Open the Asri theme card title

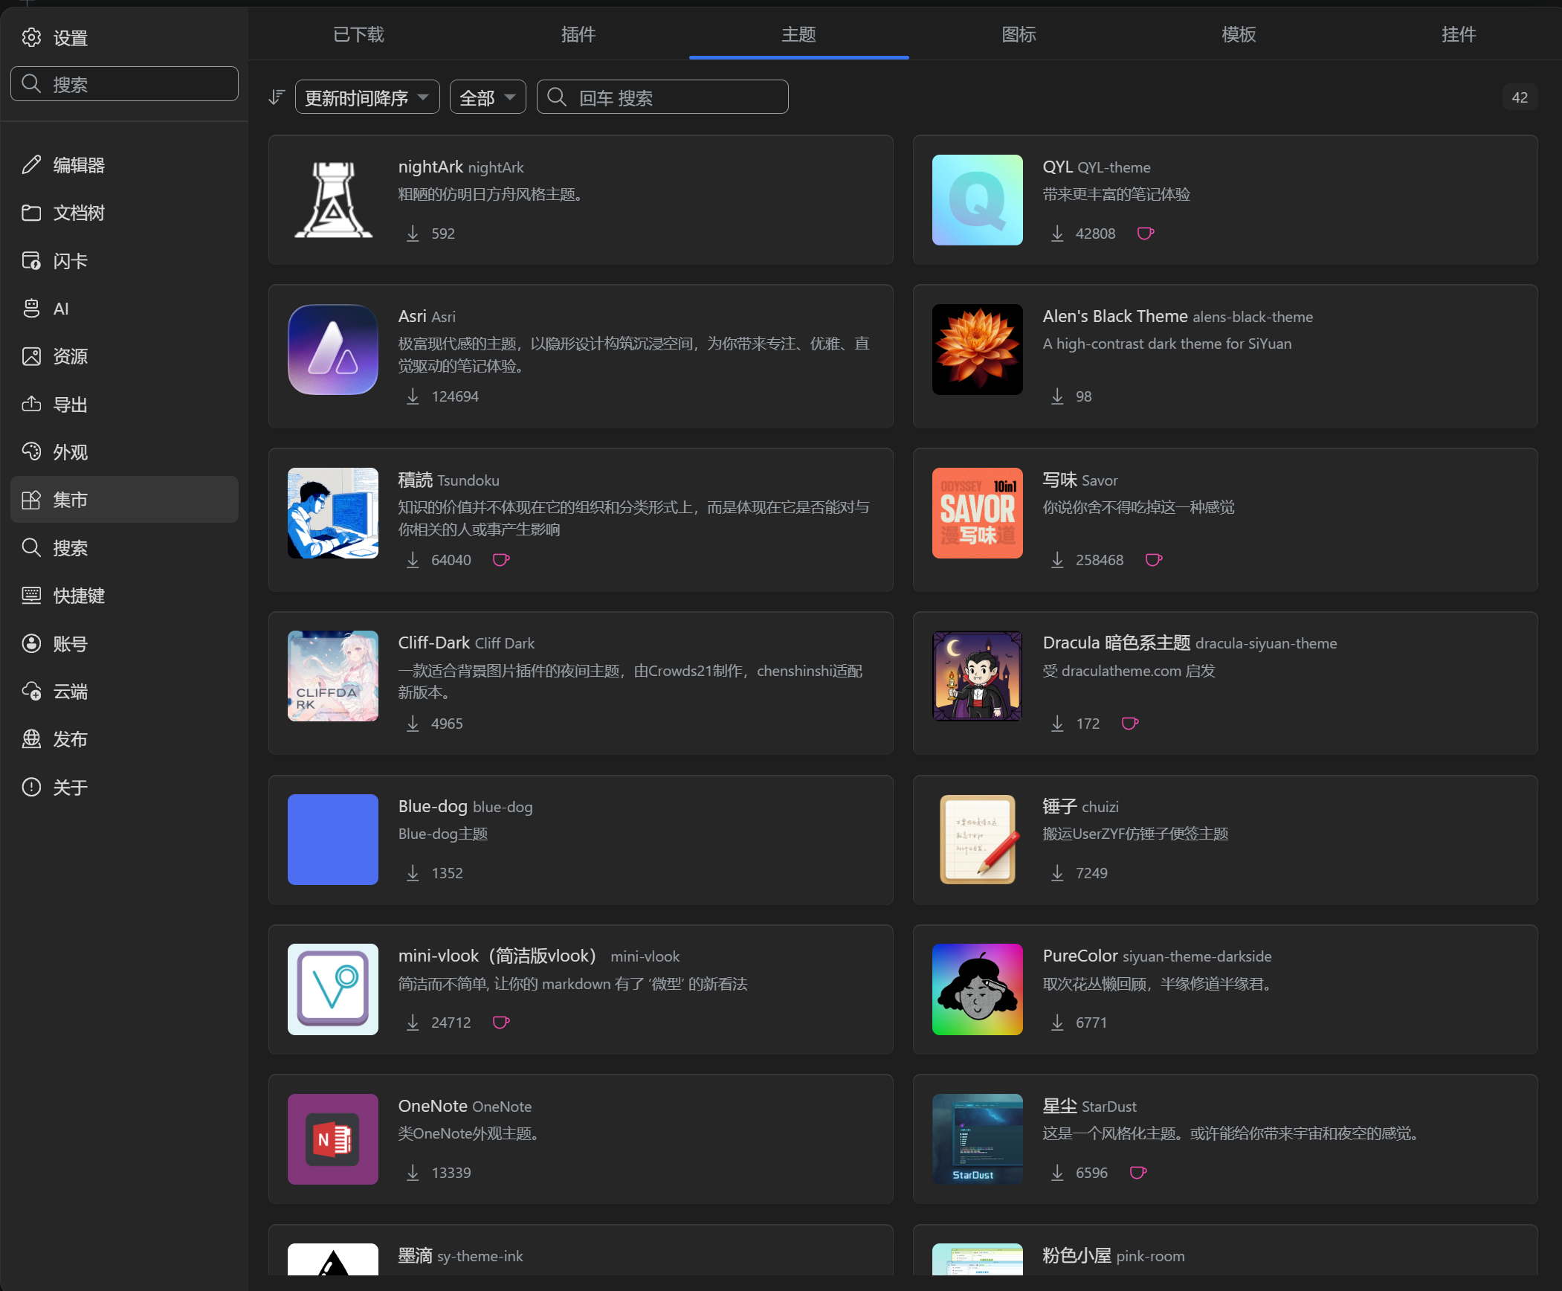tap(412, 316)
